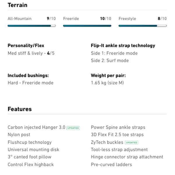Click the Carbon injected Hanger 3.0 feature
The width and height of the screenshot is (175, 175).
pyautogui.click(x=36, y=127)
